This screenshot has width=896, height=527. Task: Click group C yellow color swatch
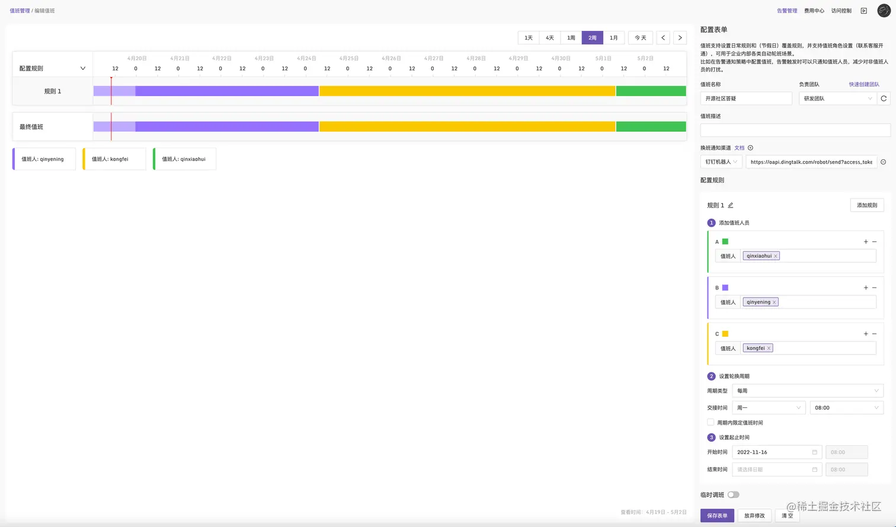(x=725, y=334)
